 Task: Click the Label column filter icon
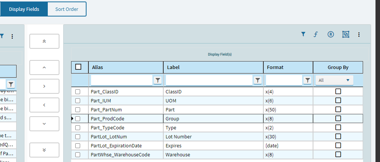(258, 80)
